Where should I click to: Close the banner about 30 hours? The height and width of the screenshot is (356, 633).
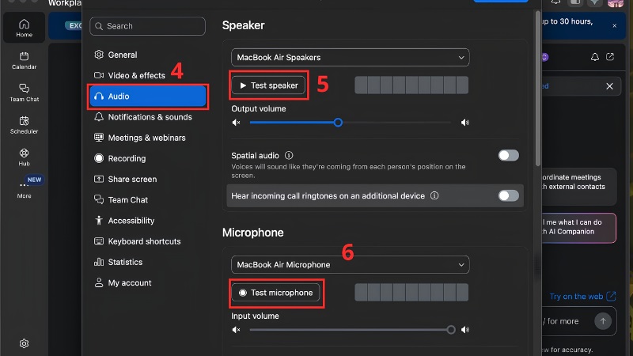click(615, 26)
